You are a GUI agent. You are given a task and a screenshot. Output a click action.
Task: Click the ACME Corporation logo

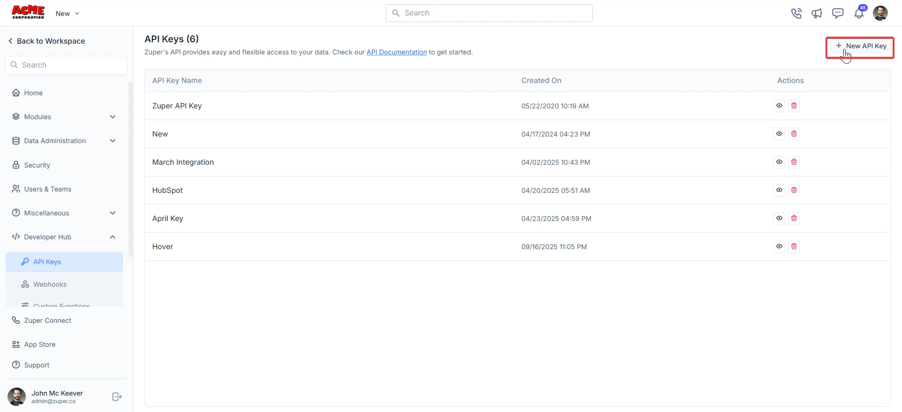[28, 12]
